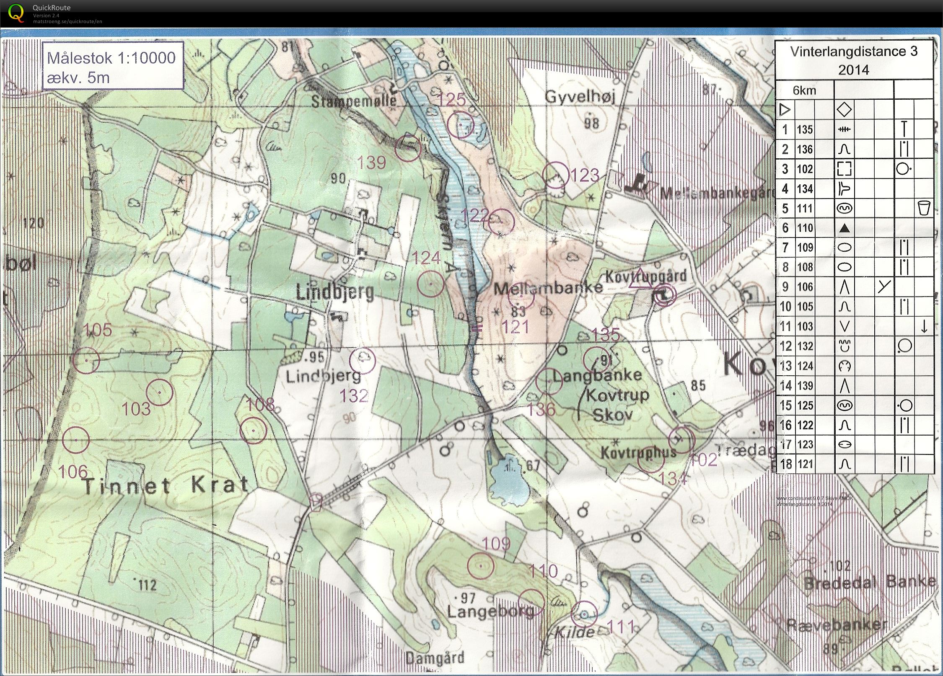Viewport: 943px width, 676px height.
Task: Click the ækv. 5m contour interval text
Action: pos(78,77)
